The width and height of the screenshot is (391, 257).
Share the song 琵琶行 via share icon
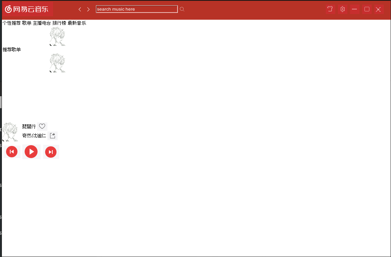click(x=52, y=135)
